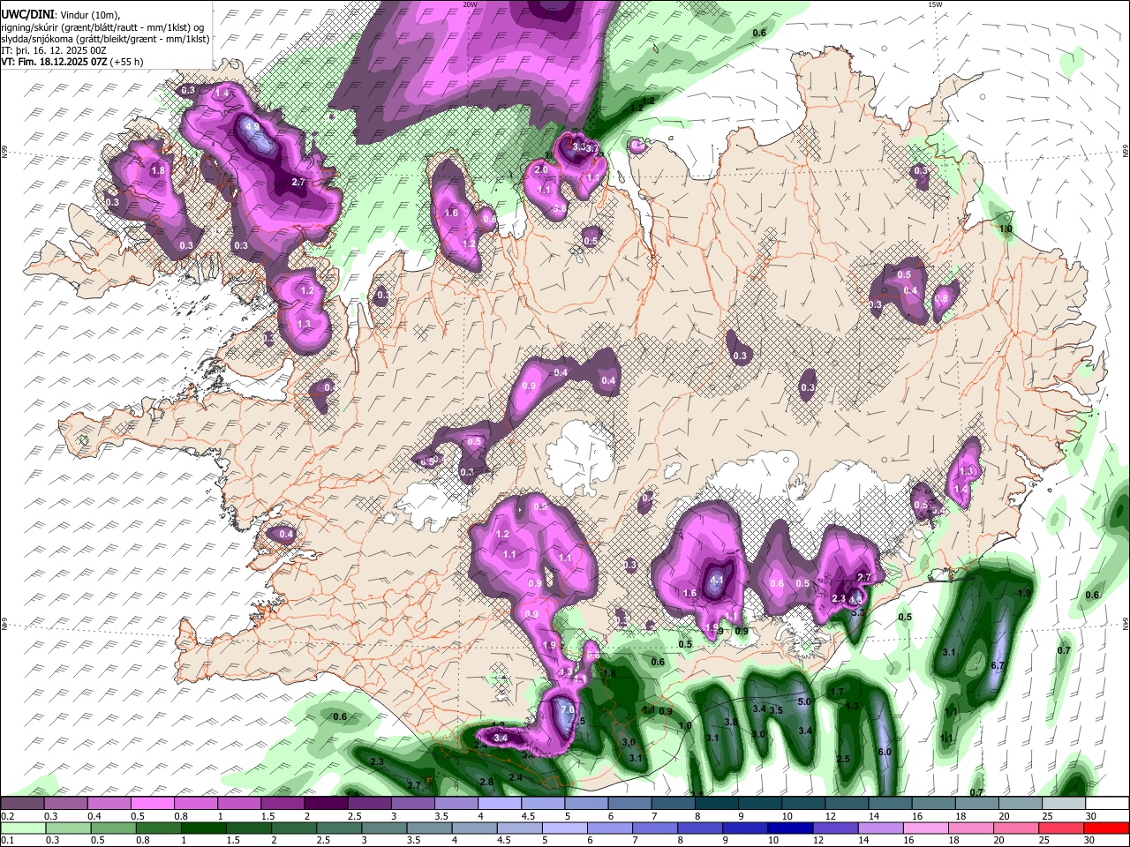Pick the darkest purple swatch labeled 2 in top legend row
Image resolution: width=1130 pixels, height=847 pixels.
click(x=326, y=803)
